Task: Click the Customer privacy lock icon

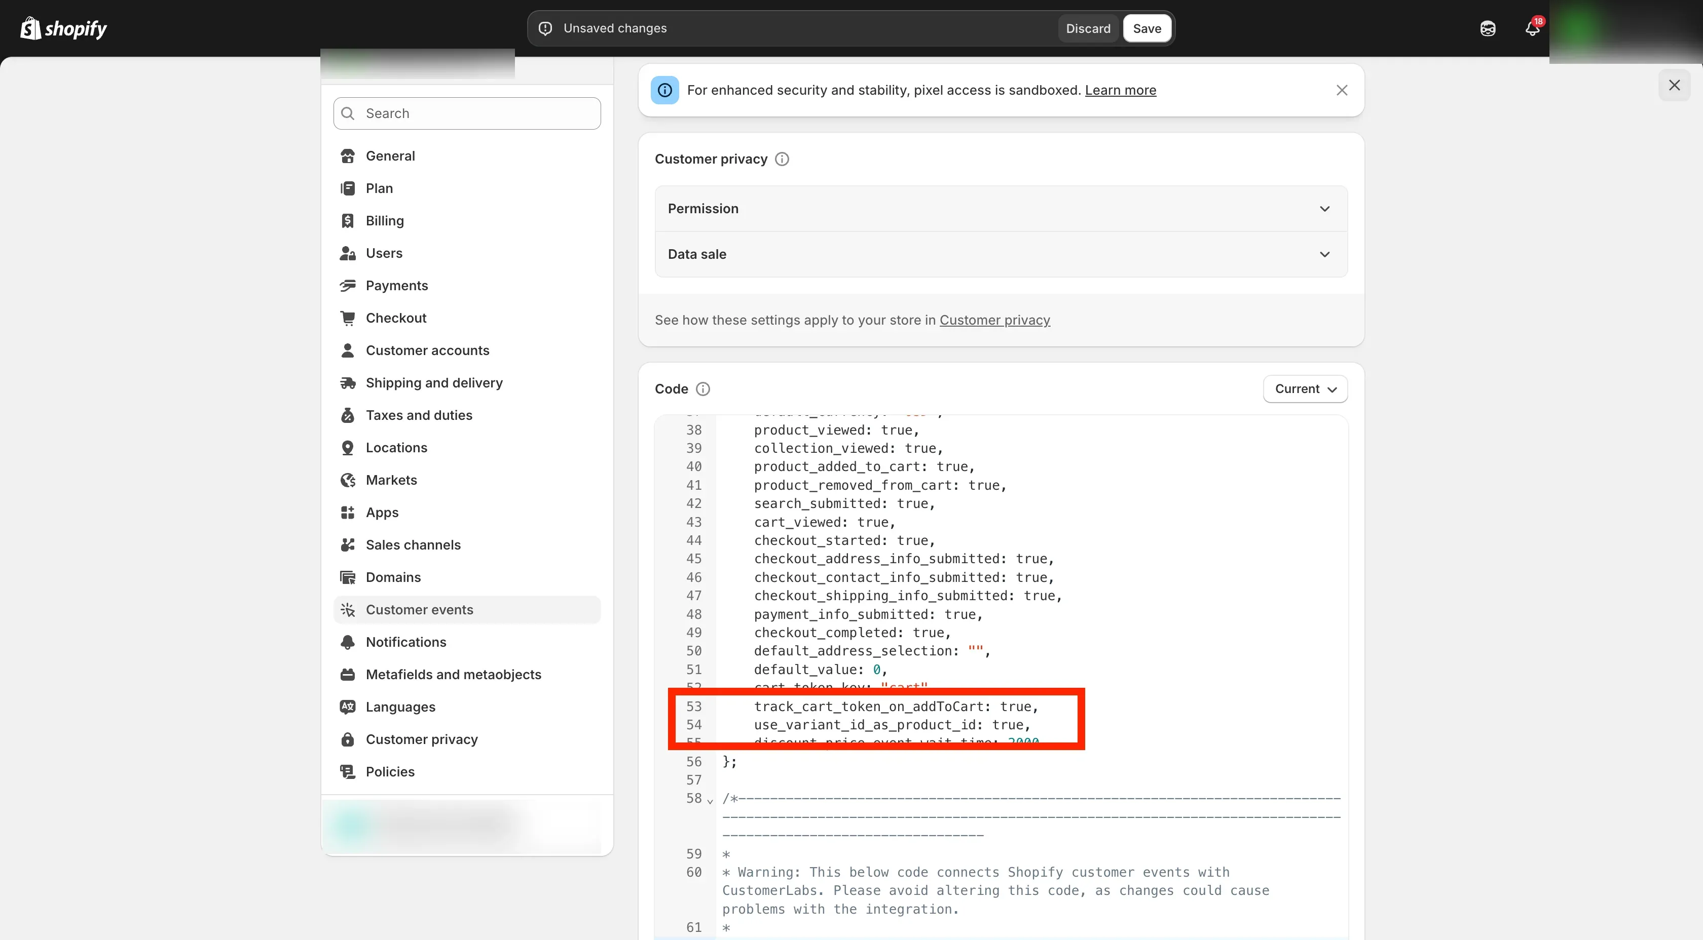Action: click(x=348, y=738)
